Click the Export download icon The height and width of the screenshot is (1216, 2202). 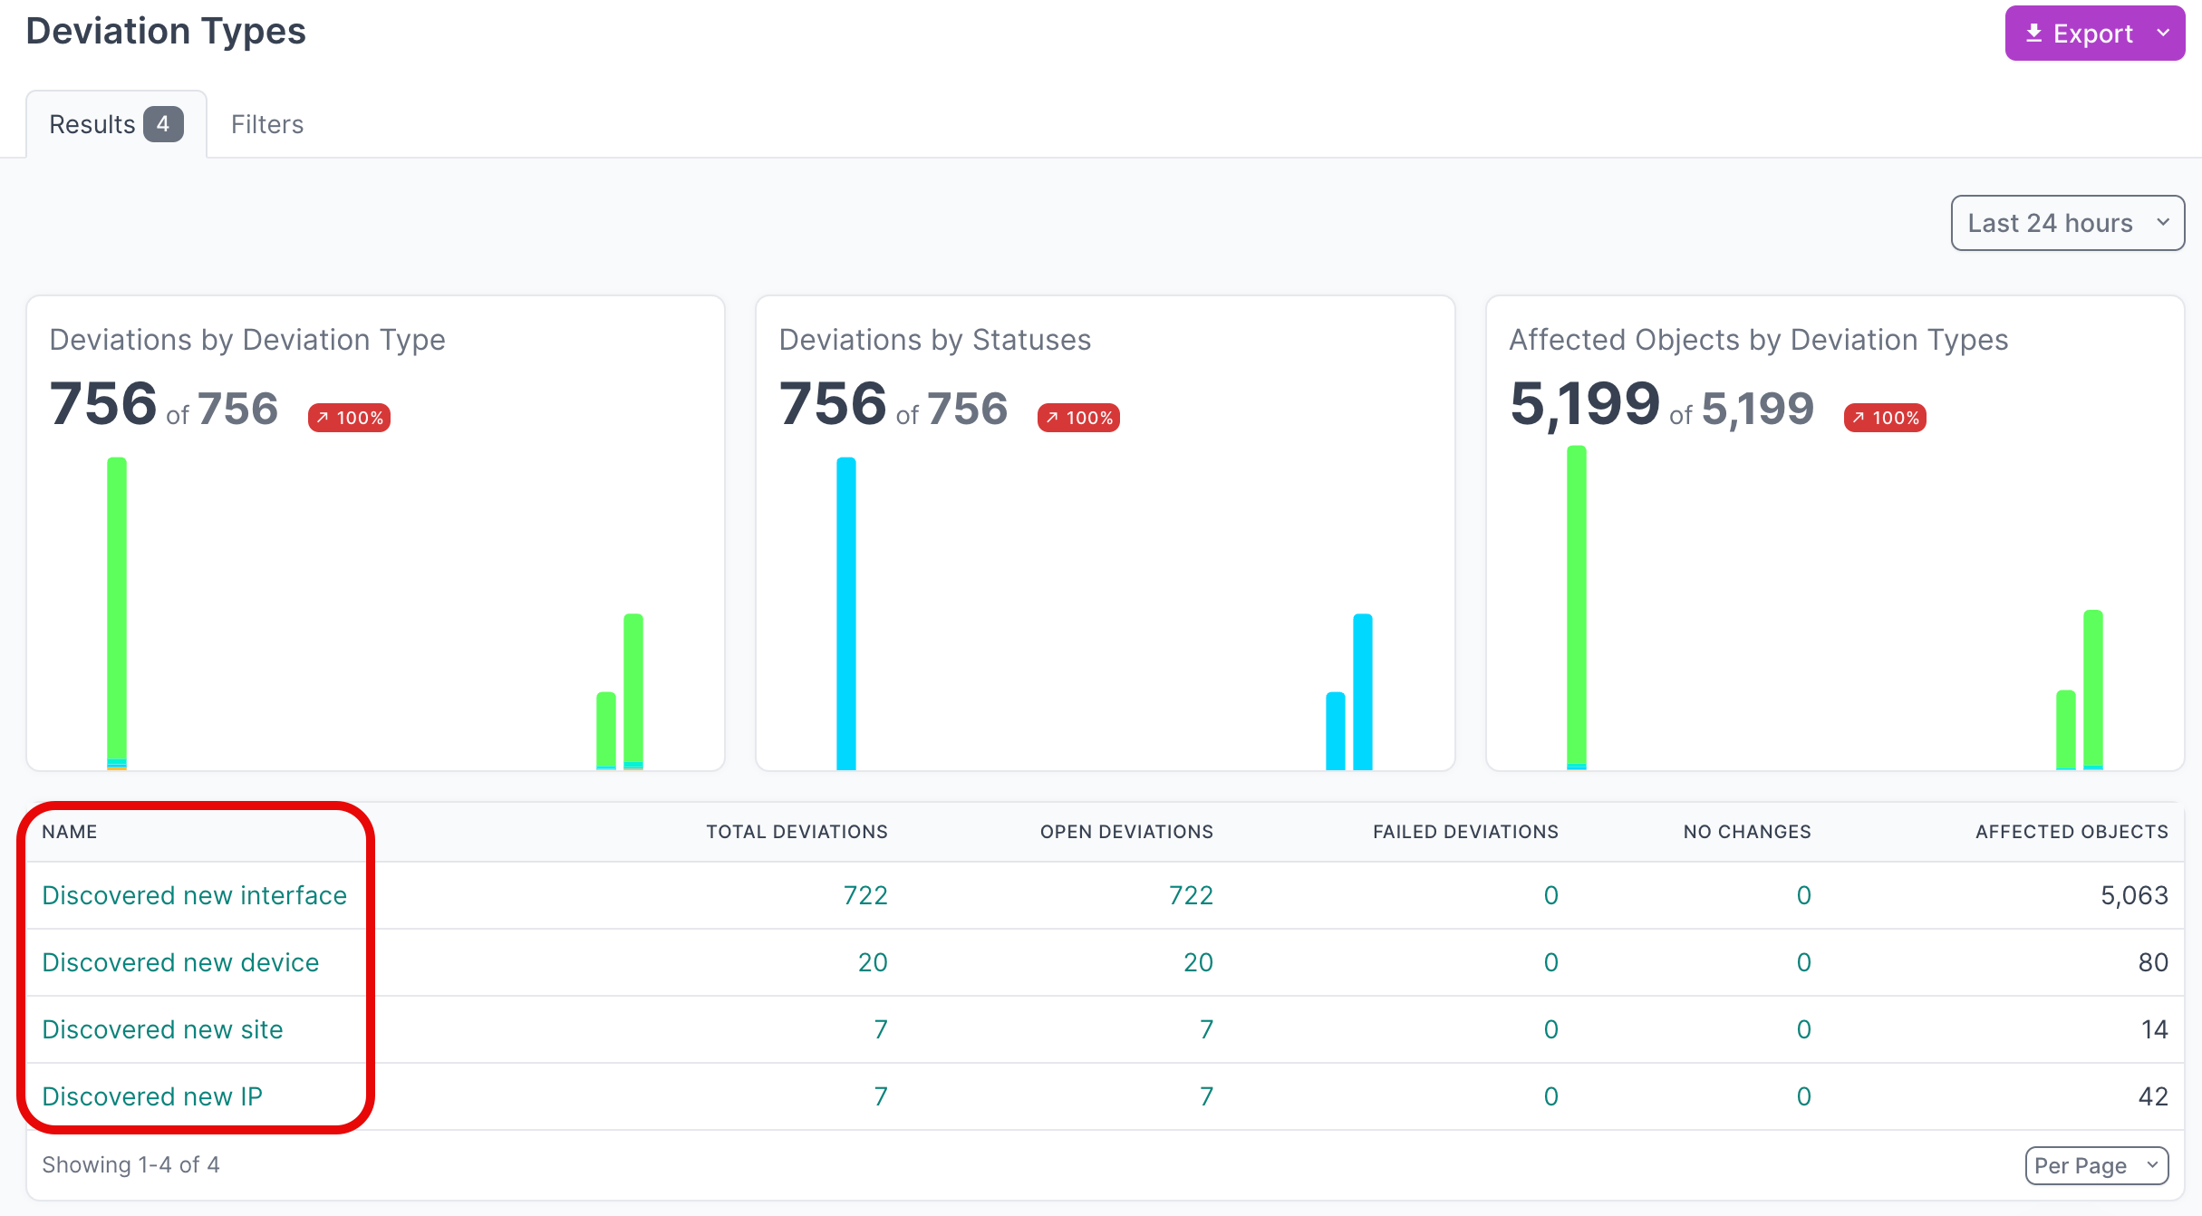coord(2033,34)
